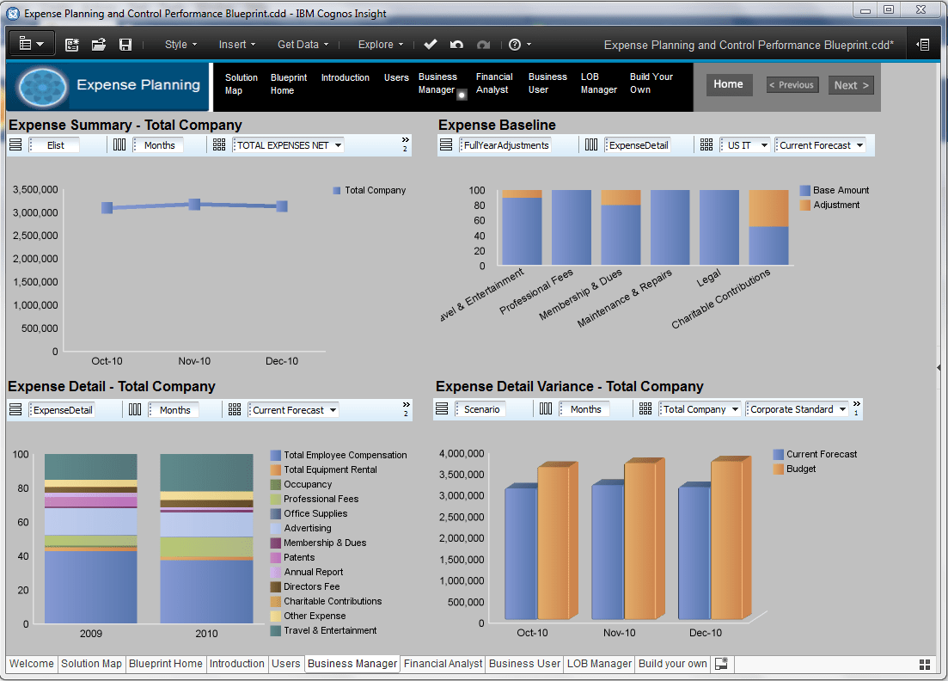Click the Budget legend color swatch
Image resolution: width=948 pixels, height=681 pixels.
779,469
